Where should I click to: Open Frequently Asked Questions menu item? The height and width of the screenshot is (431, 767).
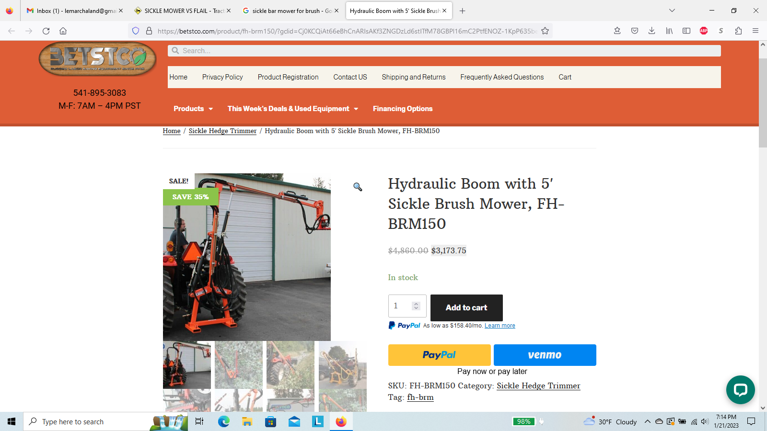(x=502, y=77)
